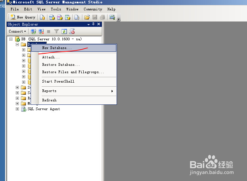The width and height of the screenshot is (247, 181).
Task: Choose Restore Files and Filegroups...
Action: 74,72
